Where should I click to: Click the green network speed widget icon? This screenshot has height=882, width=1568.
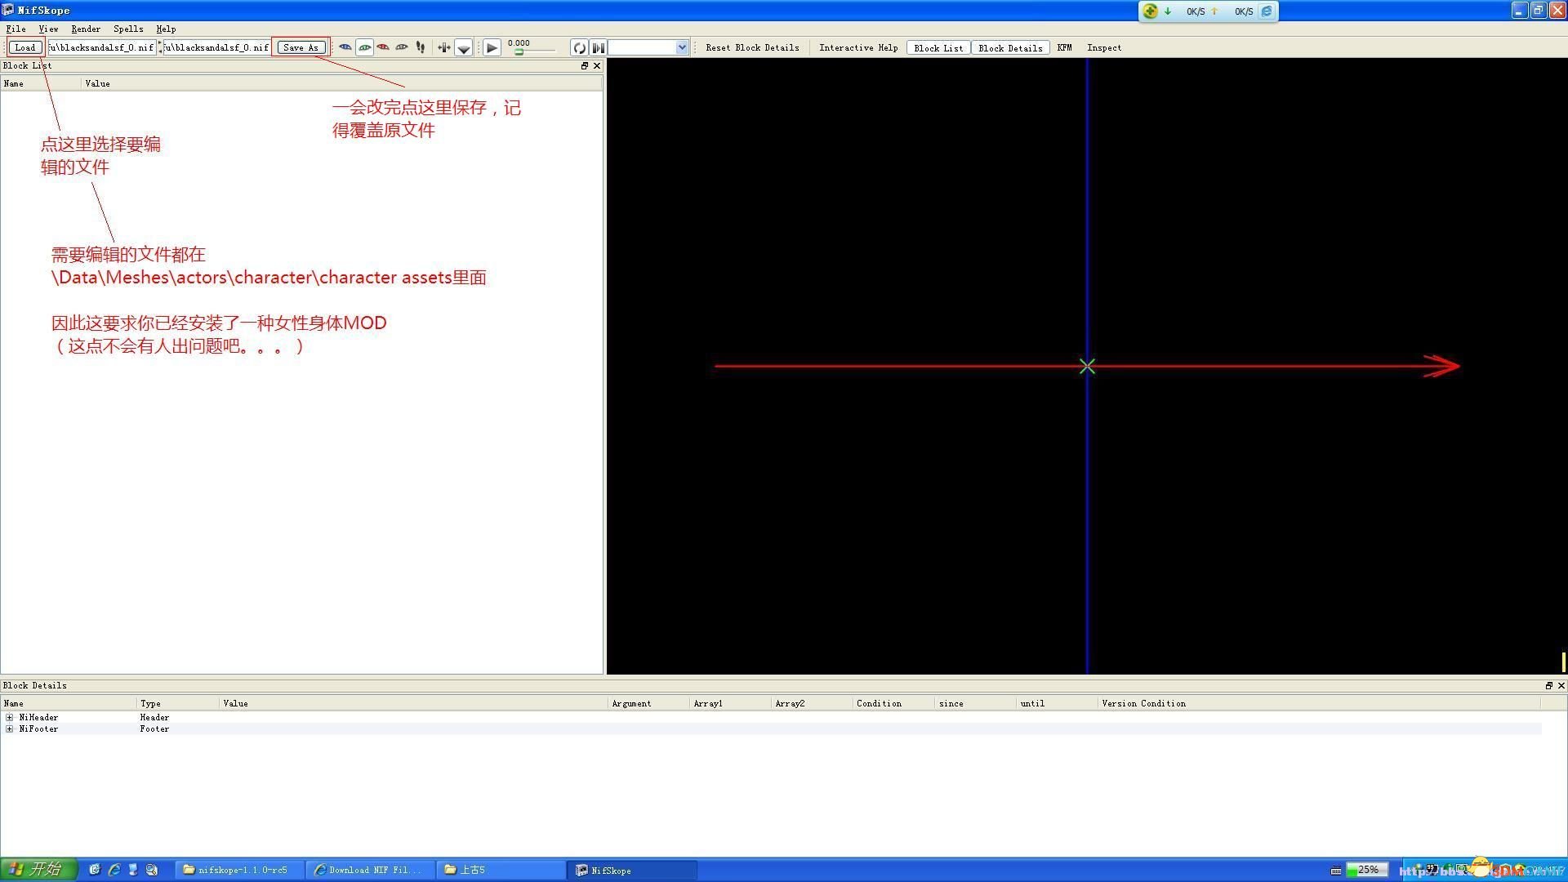tap(1150, 11)
